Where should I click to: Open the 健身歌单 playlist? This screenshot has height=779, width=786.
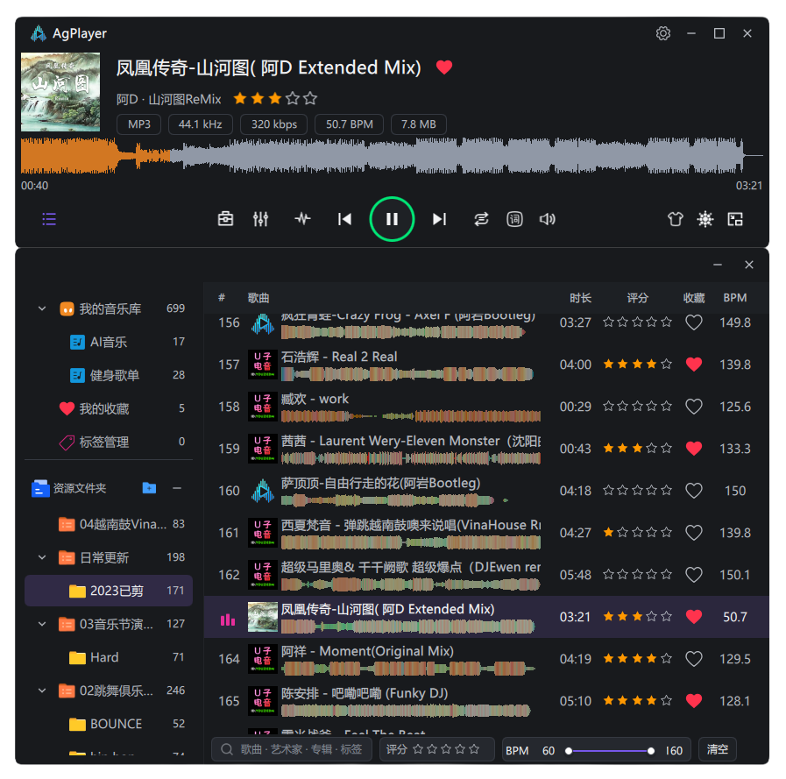109,375
